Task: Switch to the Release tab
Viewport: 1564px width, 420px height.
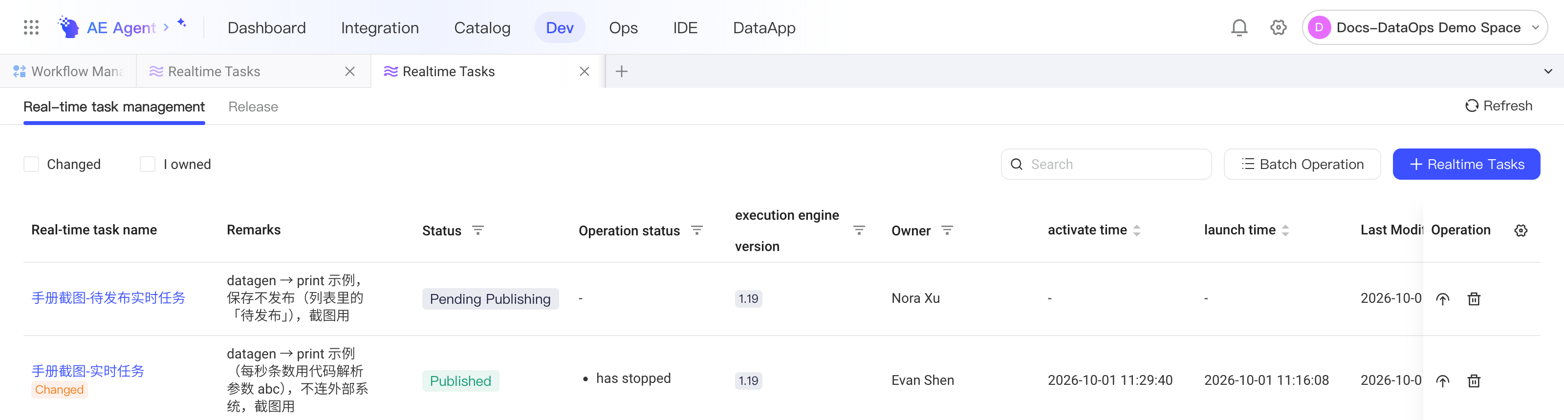Action: (253, 107)
